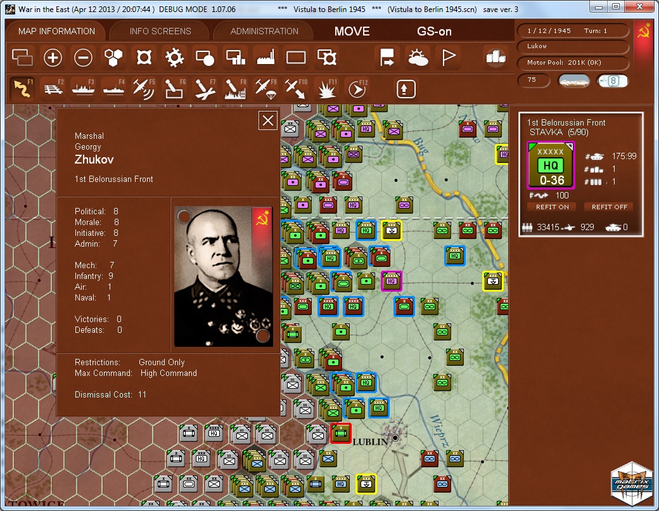
Task: Activate the F11 explosion mode icon
Action: pyautogui.click(x=327, y=88)
